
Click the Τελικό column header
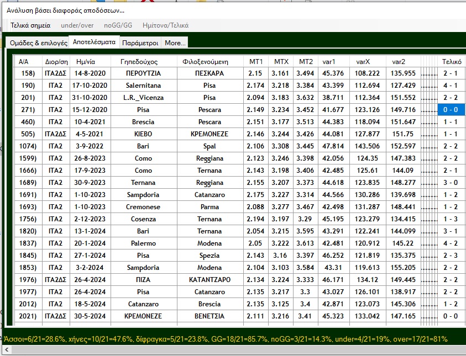pos(451,61)
